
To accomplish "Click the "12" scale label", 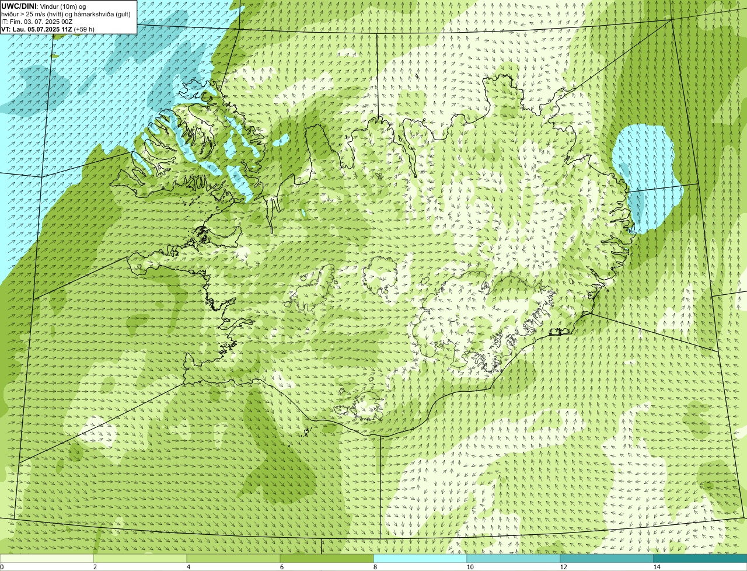I will click(x=563, y=567).
